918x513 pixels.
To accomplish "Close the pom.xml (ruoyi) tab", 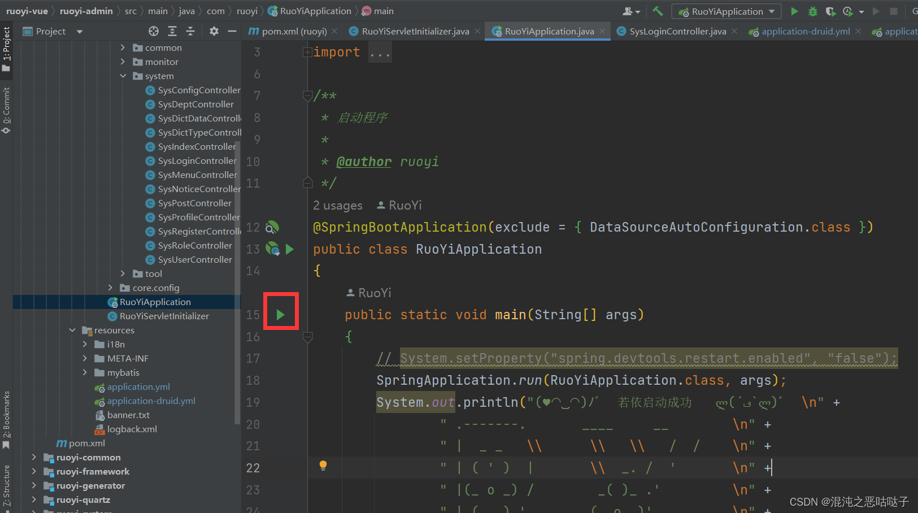I will [x=334, y=31].
